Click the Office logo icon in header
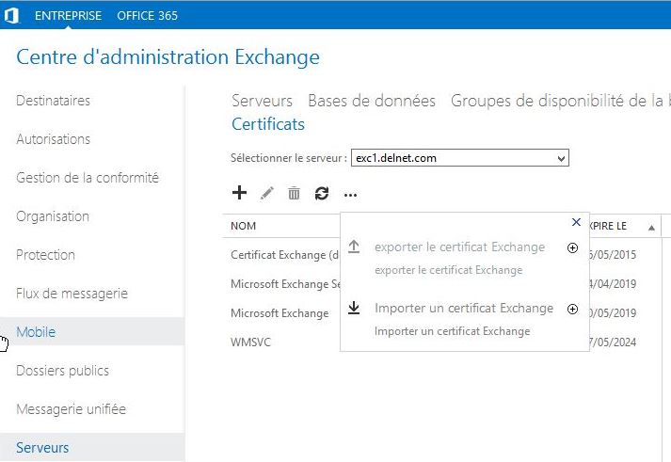The image size is (671, 462). click(x=11, y=16)
